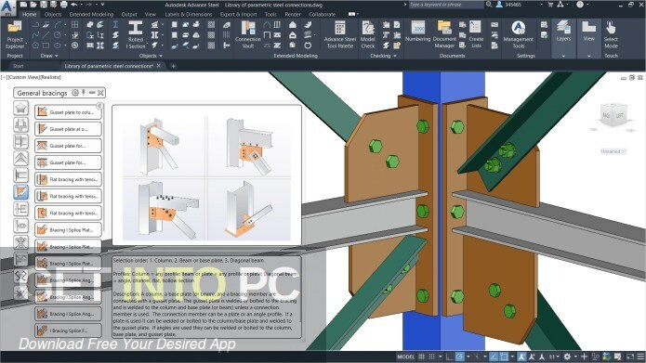Select the Ellipse draw tool
Screen dimensions: 646x363
pyautogui.click(x=58, y=45)
